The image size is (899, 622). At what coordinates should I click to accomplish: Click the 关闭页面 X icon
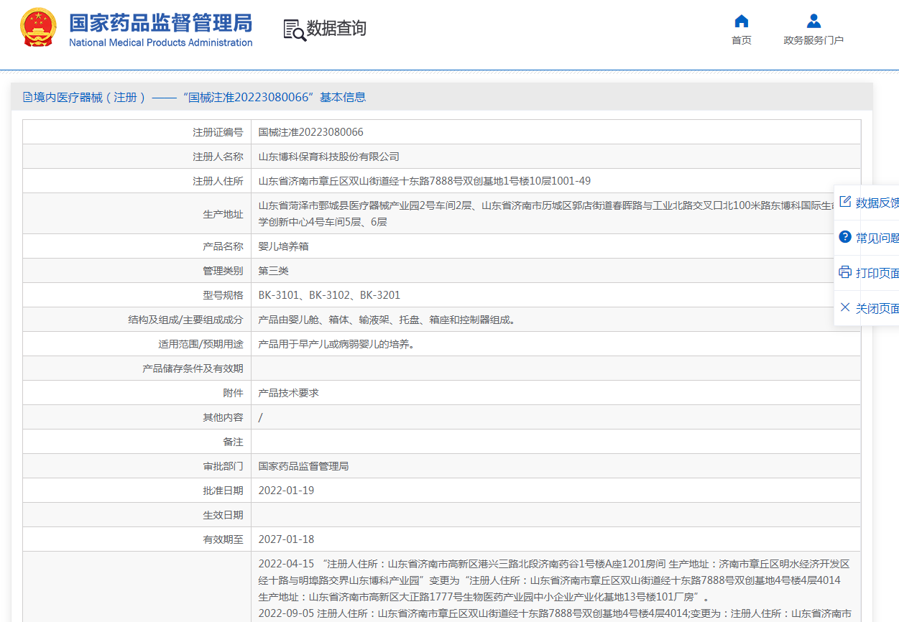click(x=845, y=307)
